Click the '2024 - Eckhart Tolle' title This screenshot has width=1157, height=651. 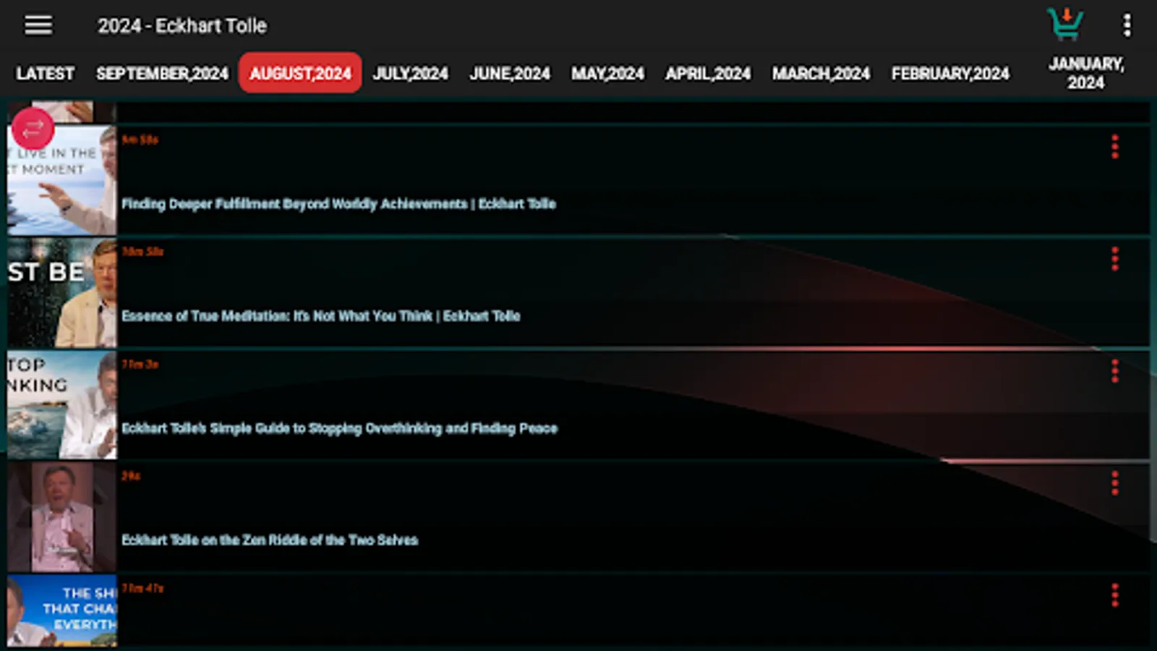pos(182,26)
